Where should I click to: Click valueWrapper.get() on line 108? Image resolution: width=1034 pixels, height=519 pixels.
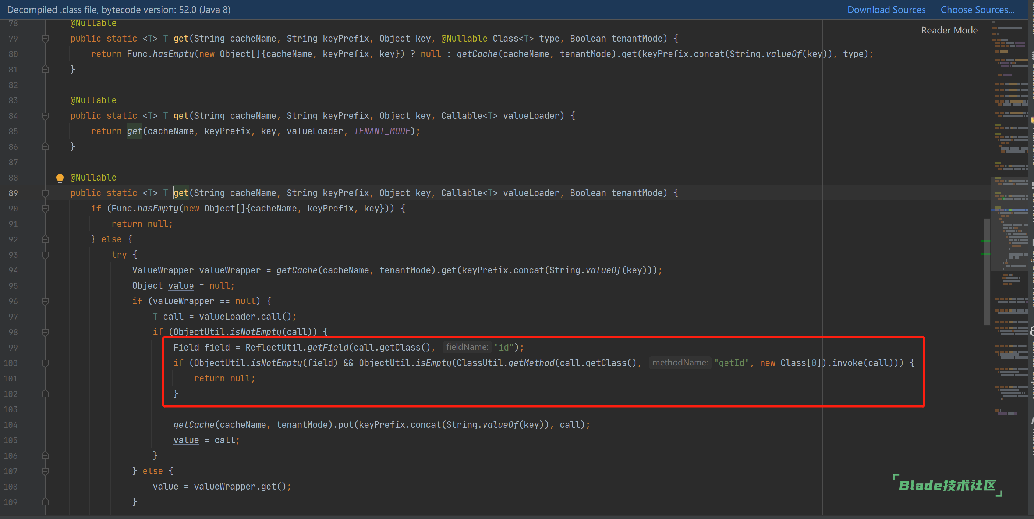point(240,487)
